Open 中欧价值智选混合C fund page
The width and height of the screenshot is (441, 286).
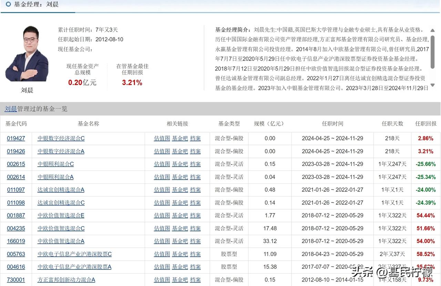click(x=61, y=228)
